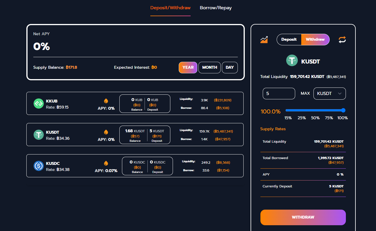The height and width of the screenshot is (231, 376).
Task: Select the KUSDC market name
Action: tap(53, 163)
